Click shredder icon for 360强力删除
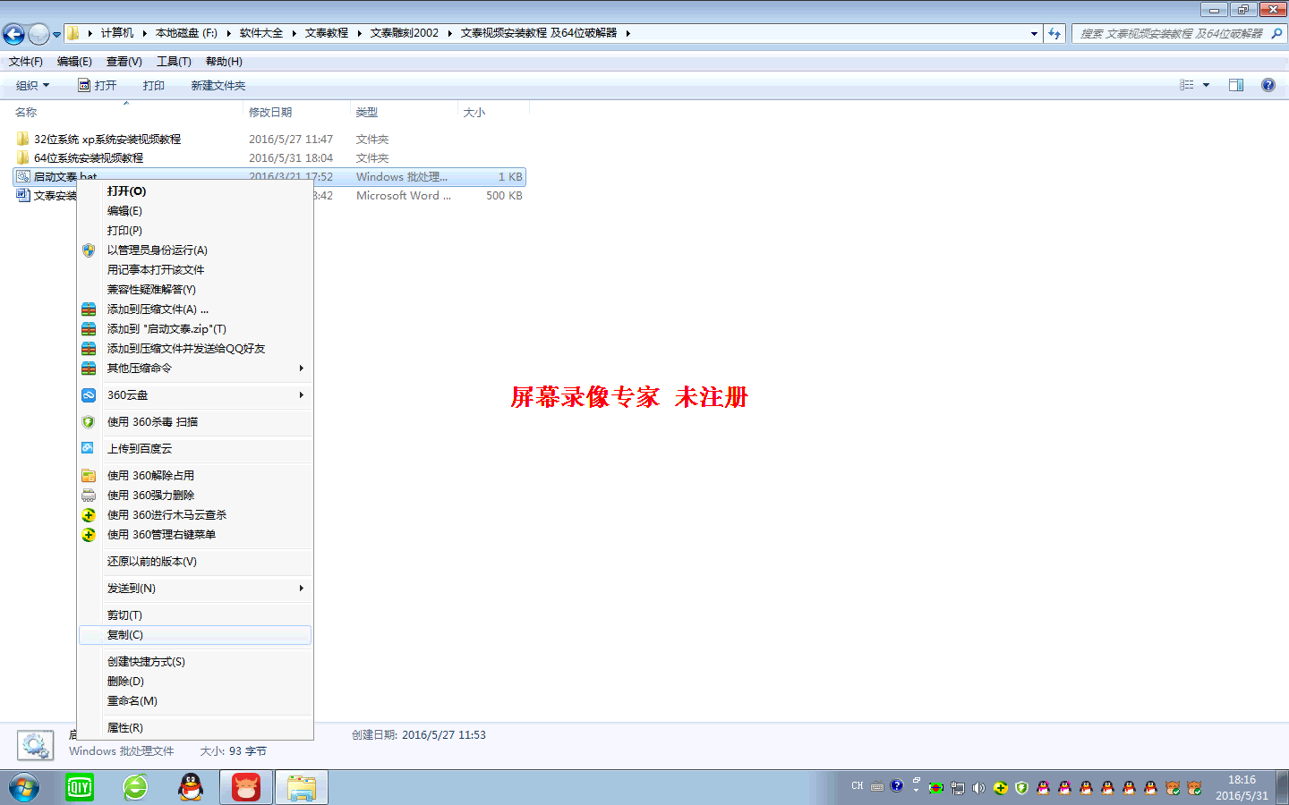 pos(89,496)
